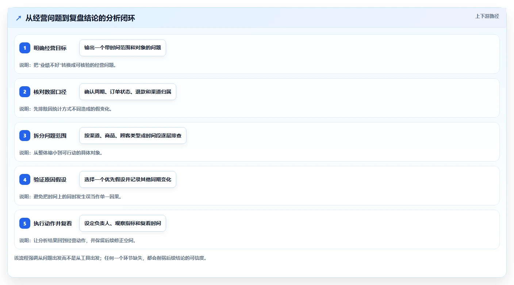Click the 输出一个带时间范围和对象的问题 box
The height and width of the screenshot is (285, 514).
[123, 48]
